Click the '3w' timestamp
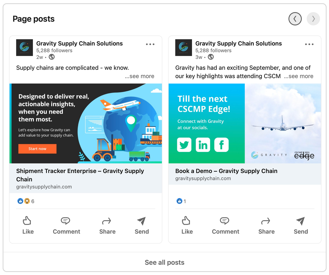This screenshot has width=329, height=275. pos(198,57)
